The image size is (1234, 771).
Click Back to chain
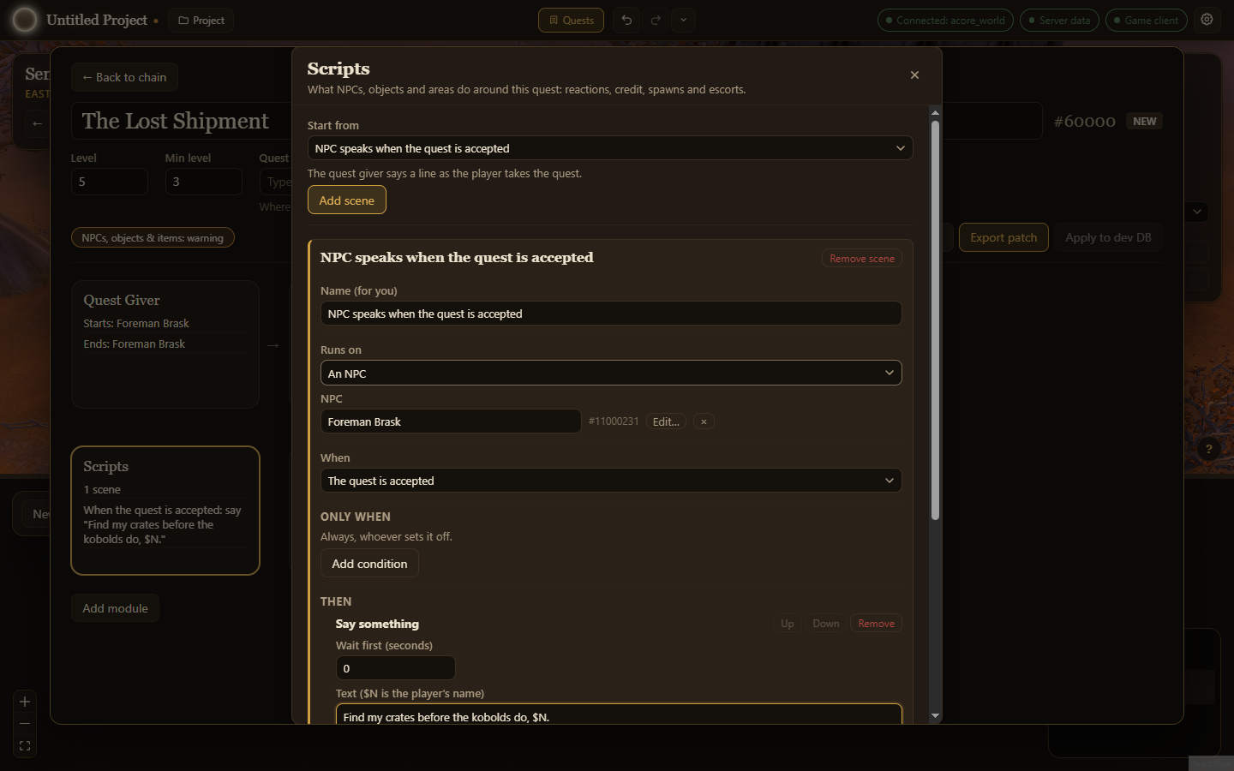pos(124,77)
